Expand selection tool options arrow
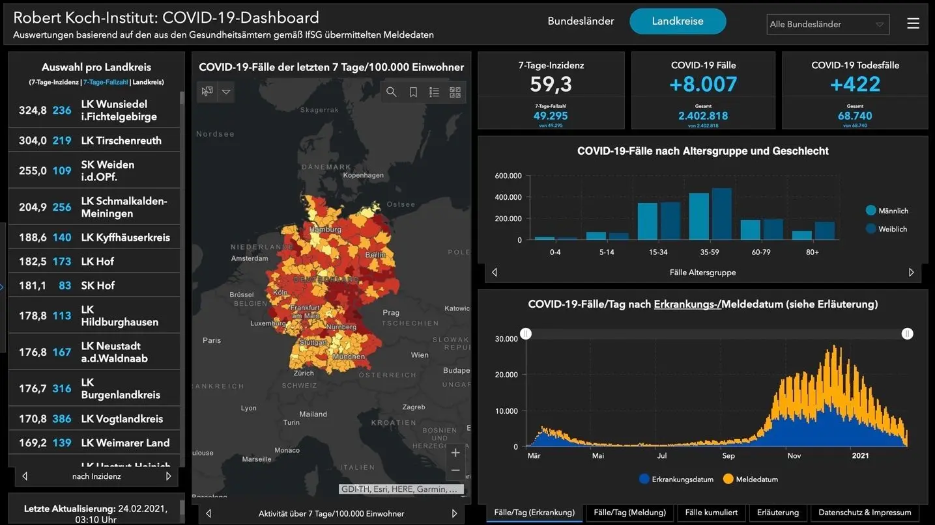 [x=226, y=92]
